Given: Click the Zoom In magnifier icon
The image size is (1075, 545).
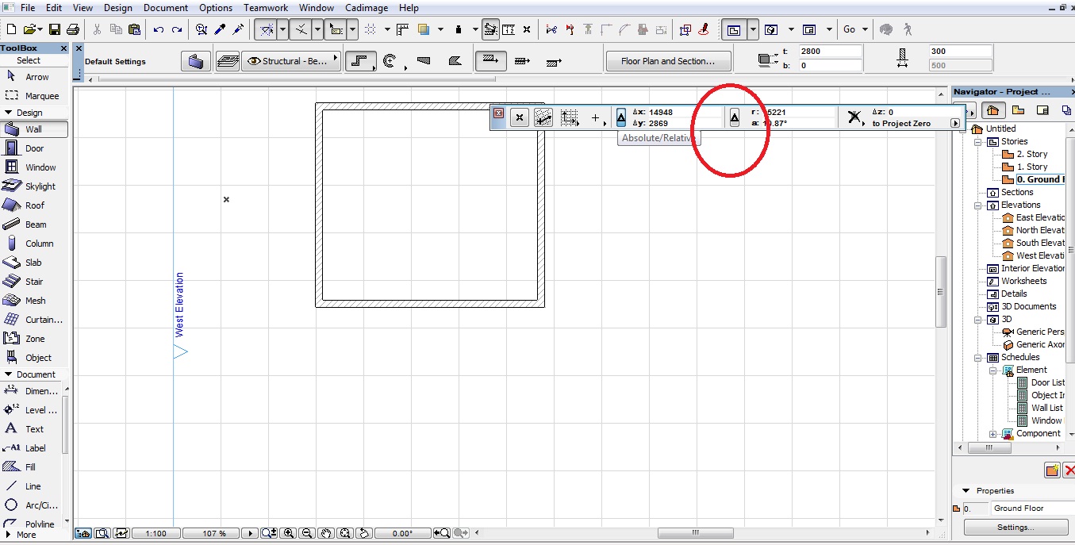Looking at the screenshot, I should pos(288,533).
